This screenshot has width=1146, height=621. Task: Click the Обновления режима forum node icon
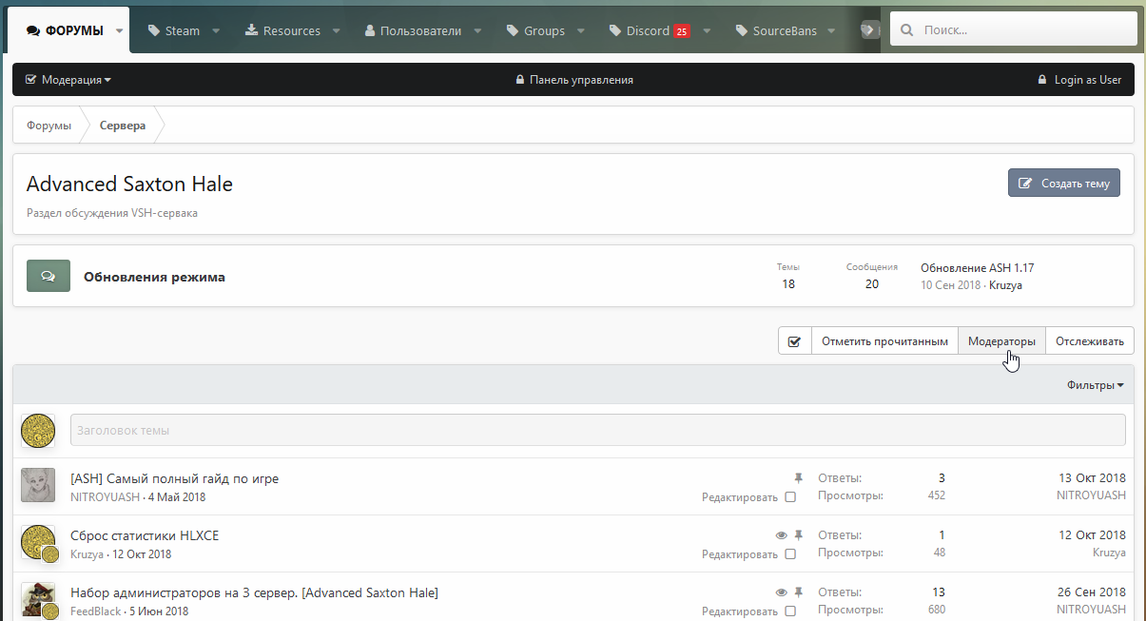click(48, 276)
